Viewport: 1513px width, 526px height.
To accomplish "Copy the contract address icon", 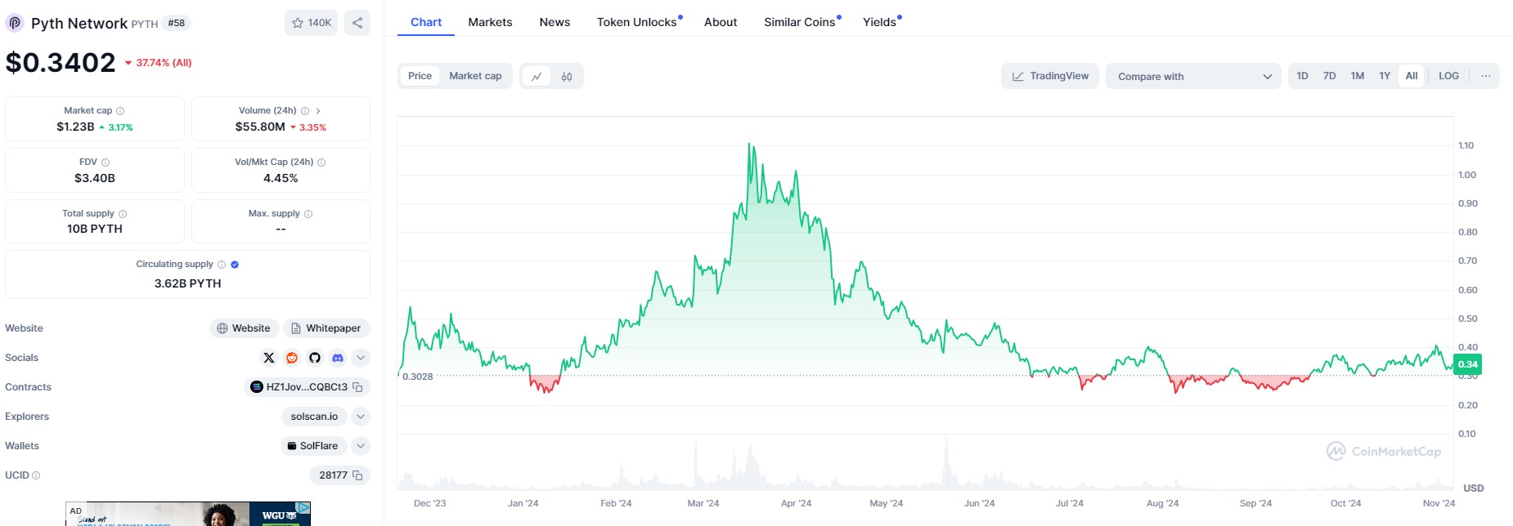I will 357,387.
